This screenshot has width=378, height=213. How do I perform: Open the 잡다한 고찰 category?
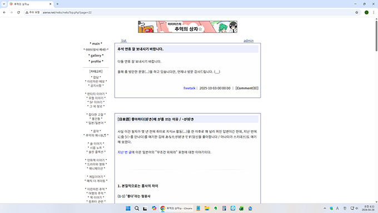pos(96,115)
